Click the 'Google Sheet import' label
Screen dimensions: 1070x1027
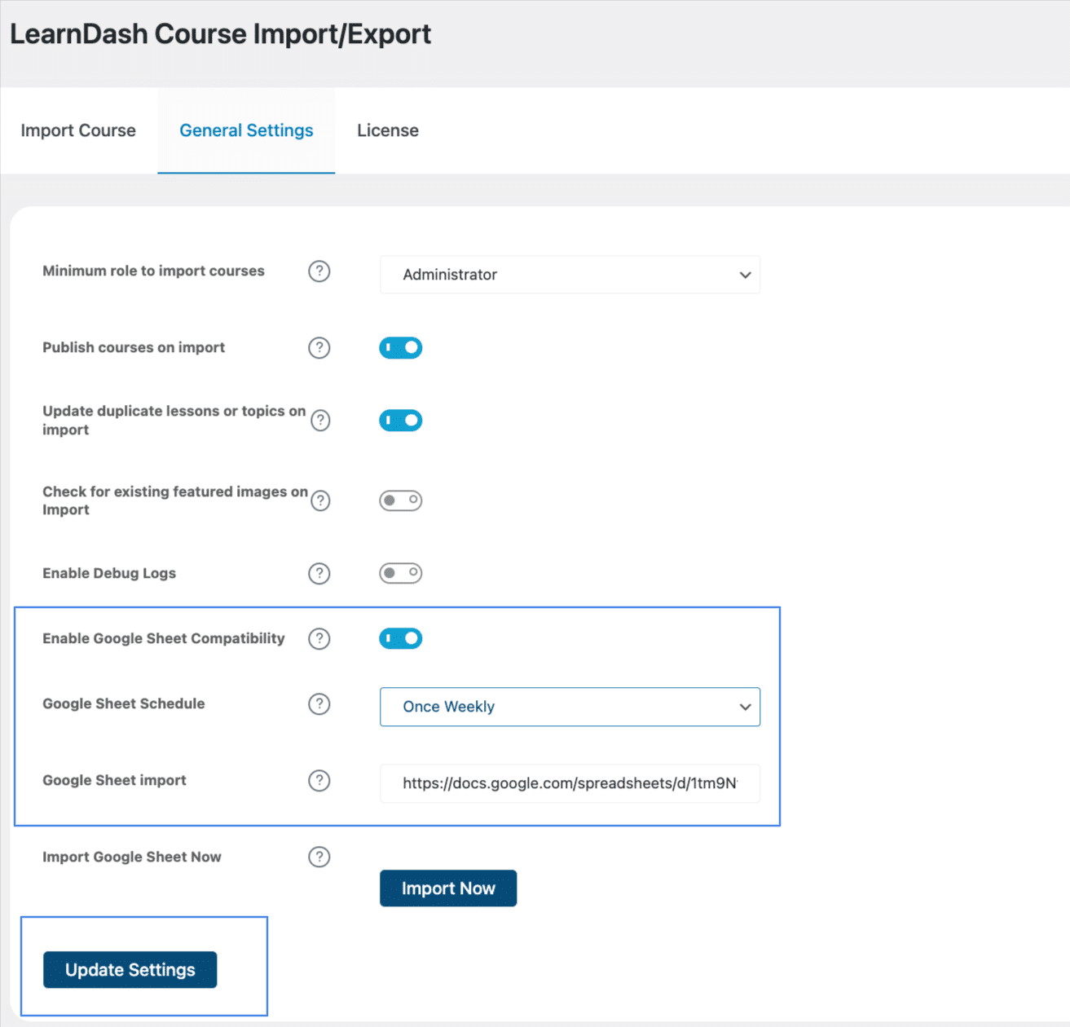click(114, 780)
